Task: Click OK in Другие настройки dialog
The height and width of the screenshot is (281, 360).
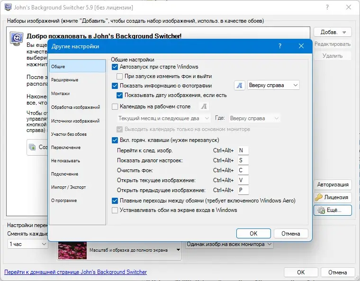Action: click(253, 233)
